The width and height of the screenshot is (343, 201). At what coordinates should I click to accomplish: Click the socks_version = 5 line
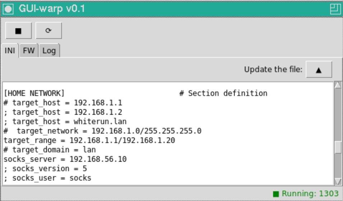tap(45, 168)
